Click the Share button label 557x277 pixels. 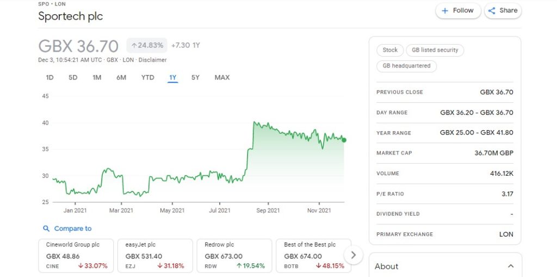click(509, 10)
